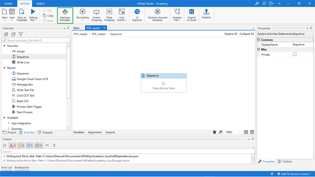Collapse the Available tree group
Screen dimensions: 315x177
pyautogui.click(x=4, y=118)
